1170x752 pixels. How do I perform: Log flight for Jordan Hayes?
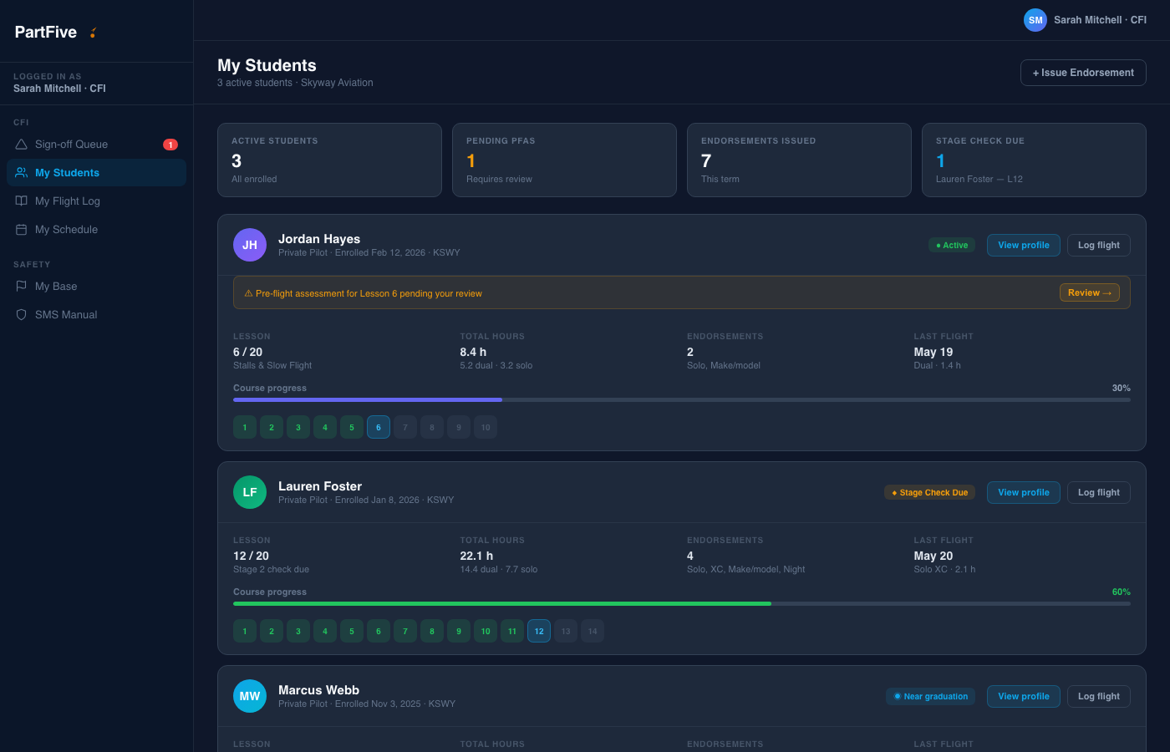tap(1099, 245)
